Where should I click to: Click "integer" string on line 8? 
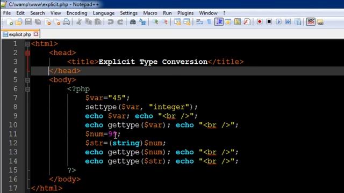tap(169, 107)
